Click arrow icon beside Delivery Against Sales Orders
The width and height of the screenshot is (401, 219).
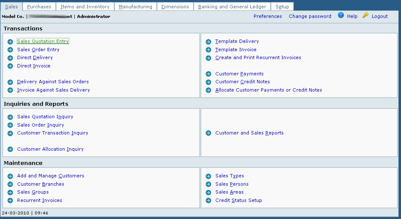click(10, 82)
